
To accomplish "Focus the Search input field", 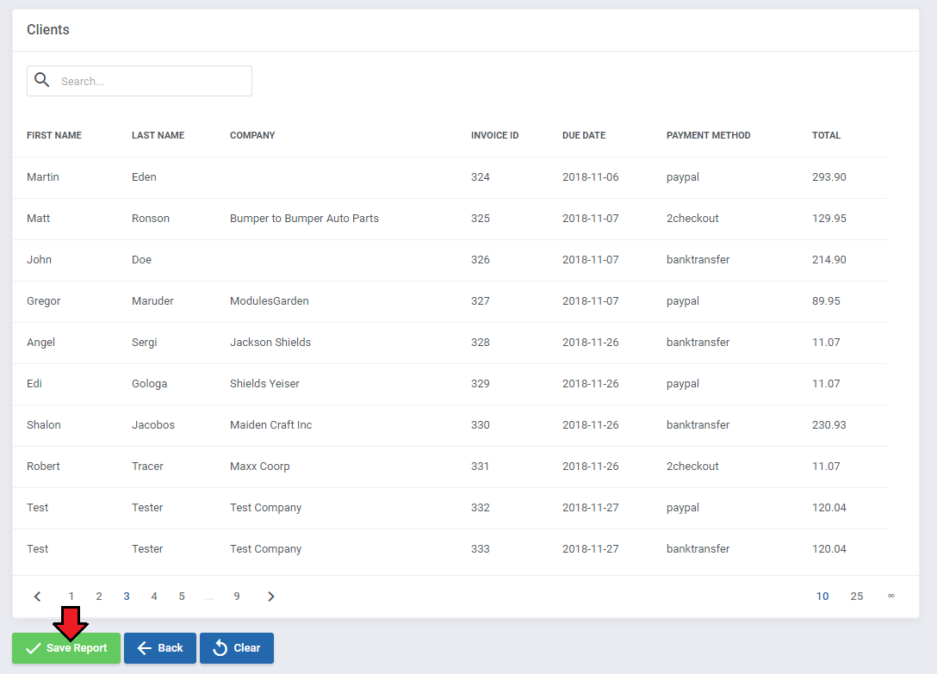I will click(x=140, y=81).
